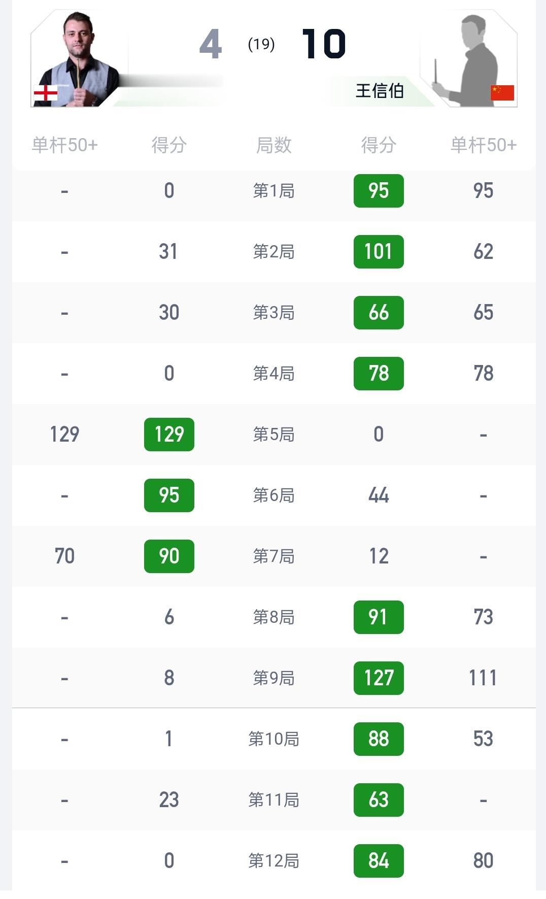
Task: Tap the 第1局 frame label
Action: tap(274, 191)
